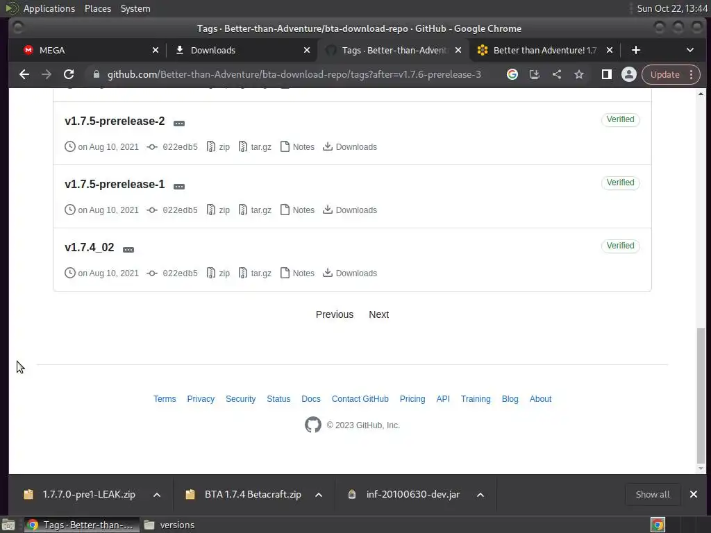Open Downloads for v1.7.5-prerelease-2

click(x=350, y=147)
